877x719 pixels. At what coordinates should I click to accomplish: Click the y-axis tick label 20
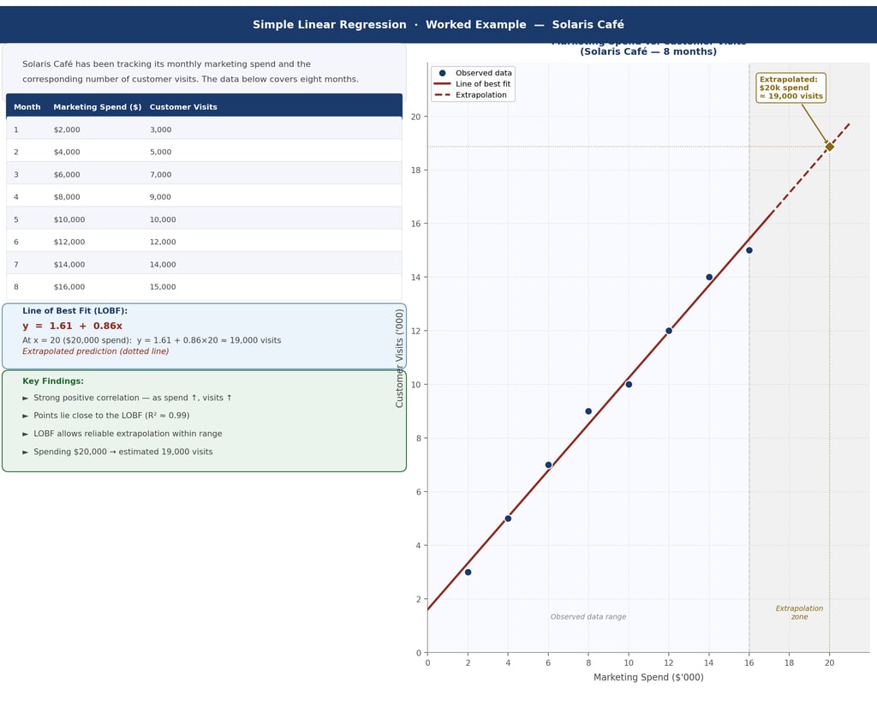pyautogui.click(x=415, y=117)
